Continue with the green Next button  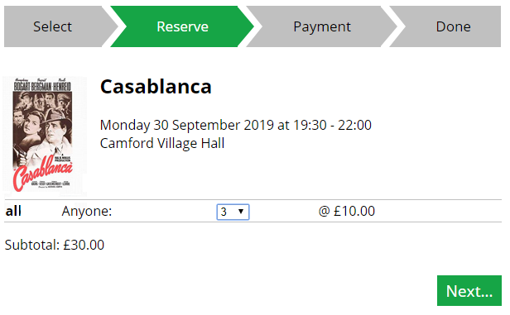(469, 291)
